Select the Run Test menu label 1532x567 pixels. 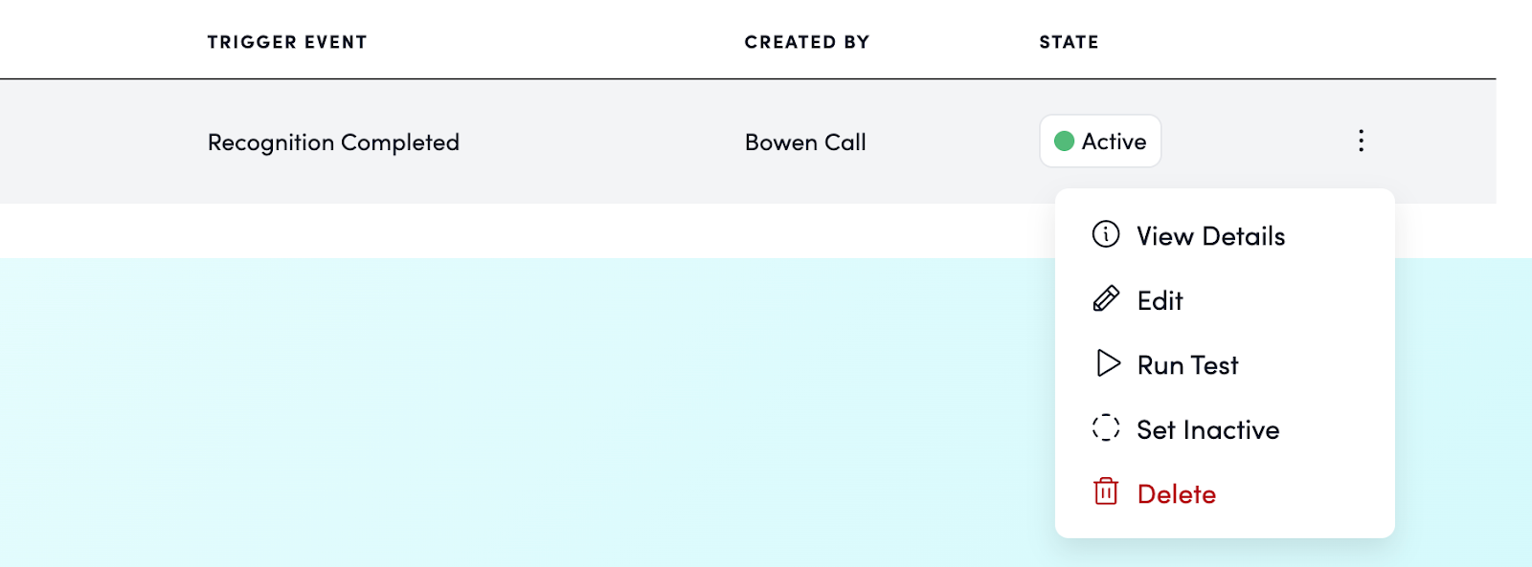pos(1187,365)
